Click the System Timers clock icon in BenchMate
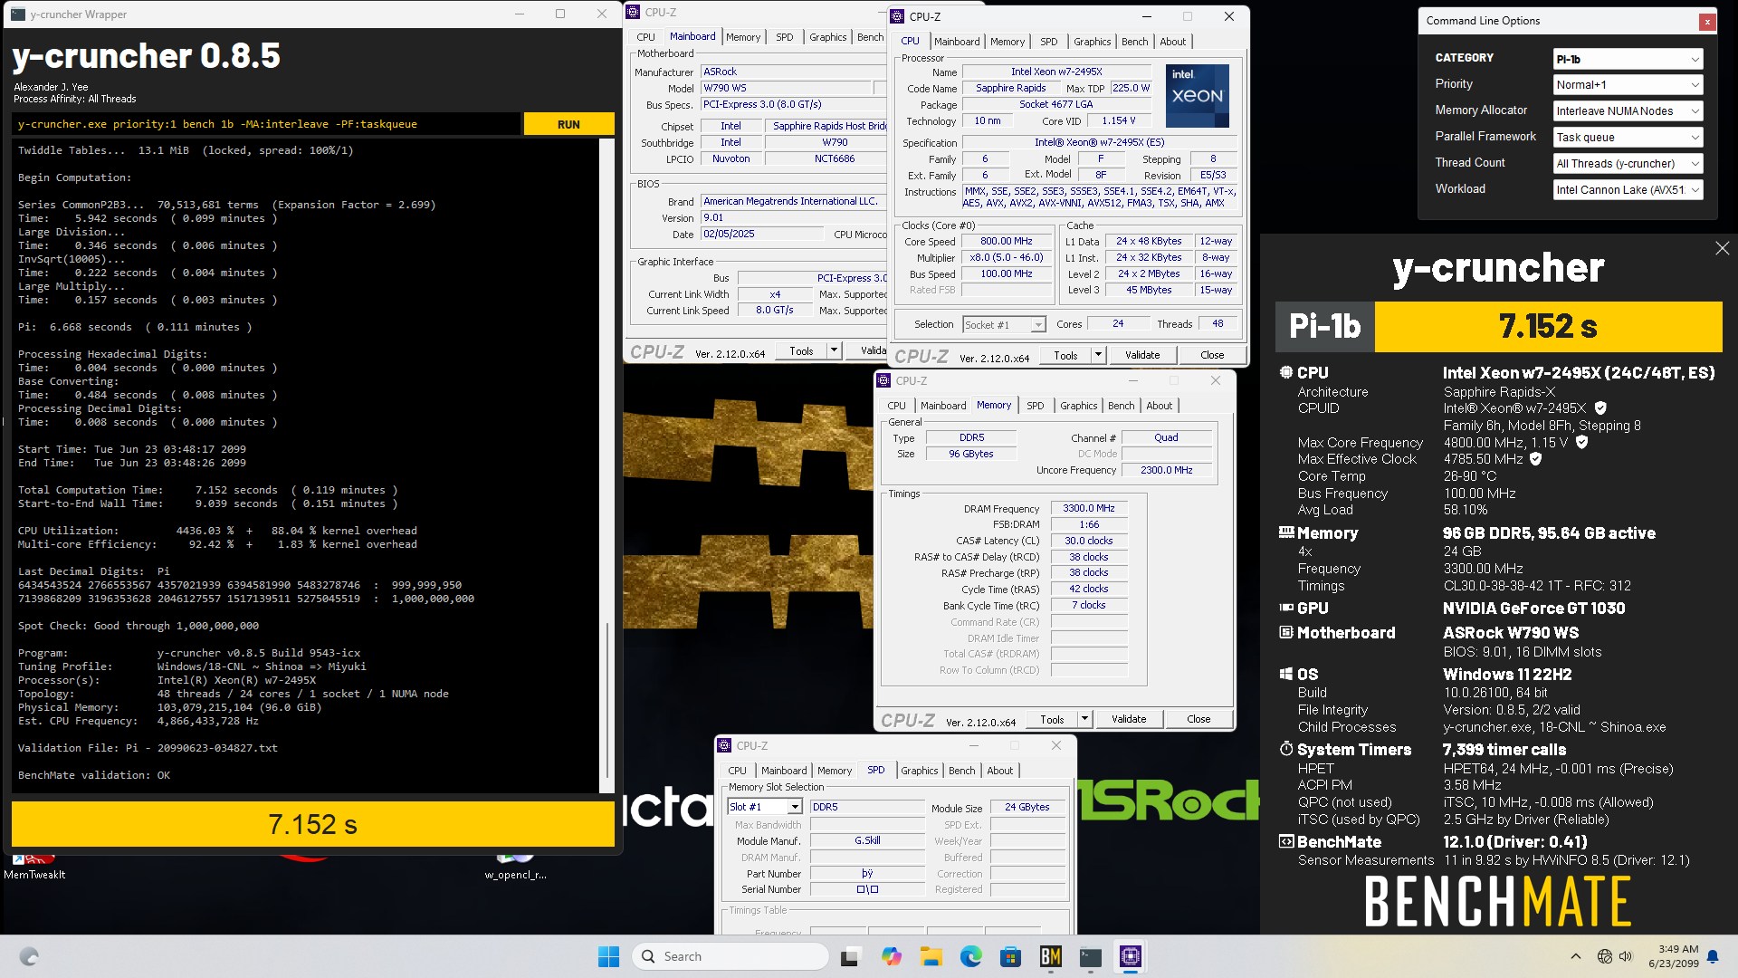Image resolution: width=1738 pixels, height=978 pixels. [x=1286, y=749]
